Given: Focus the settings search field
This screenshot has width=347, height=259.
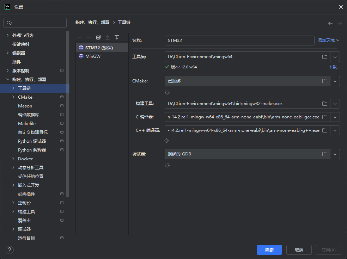Looking at the screenshot, I should [35, 23].
